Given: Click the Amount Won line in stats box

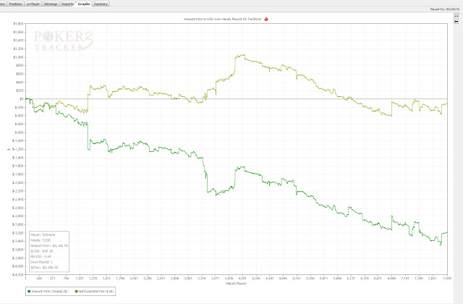Looking at the screenshot, I should [49, 246].
